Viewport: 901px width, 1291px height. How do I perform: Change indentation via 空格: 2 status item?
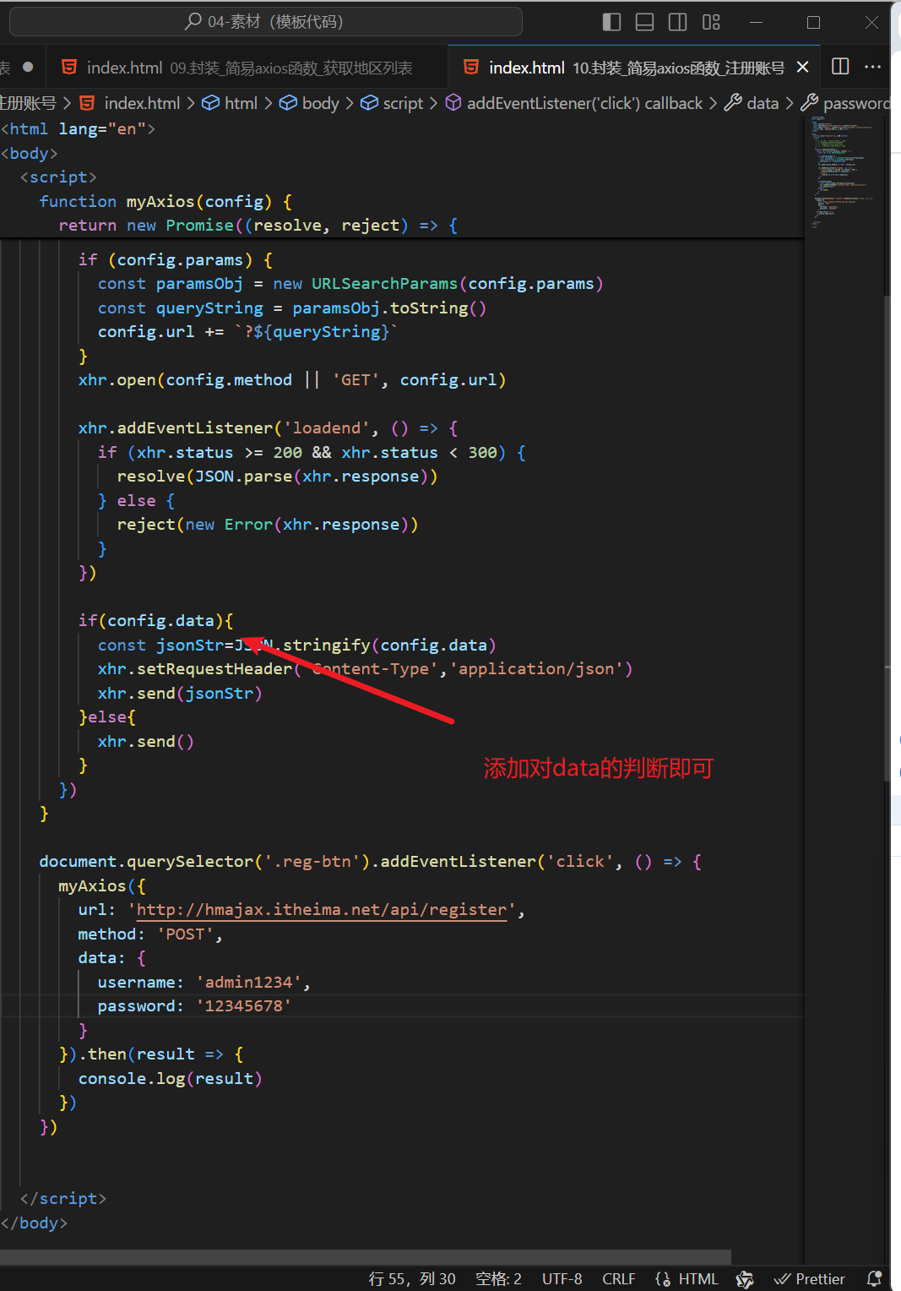click(498, 1278)
